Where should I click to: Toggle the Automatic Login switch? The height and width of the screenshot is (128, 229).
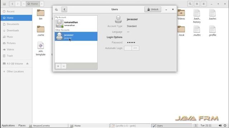(x=132, y=48)
